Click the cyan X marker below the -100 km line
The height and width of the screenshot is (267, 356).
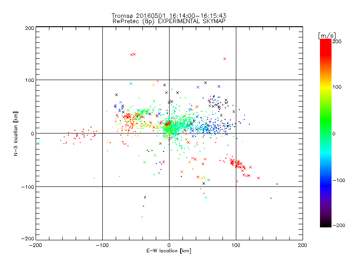(x=206, y=198)
